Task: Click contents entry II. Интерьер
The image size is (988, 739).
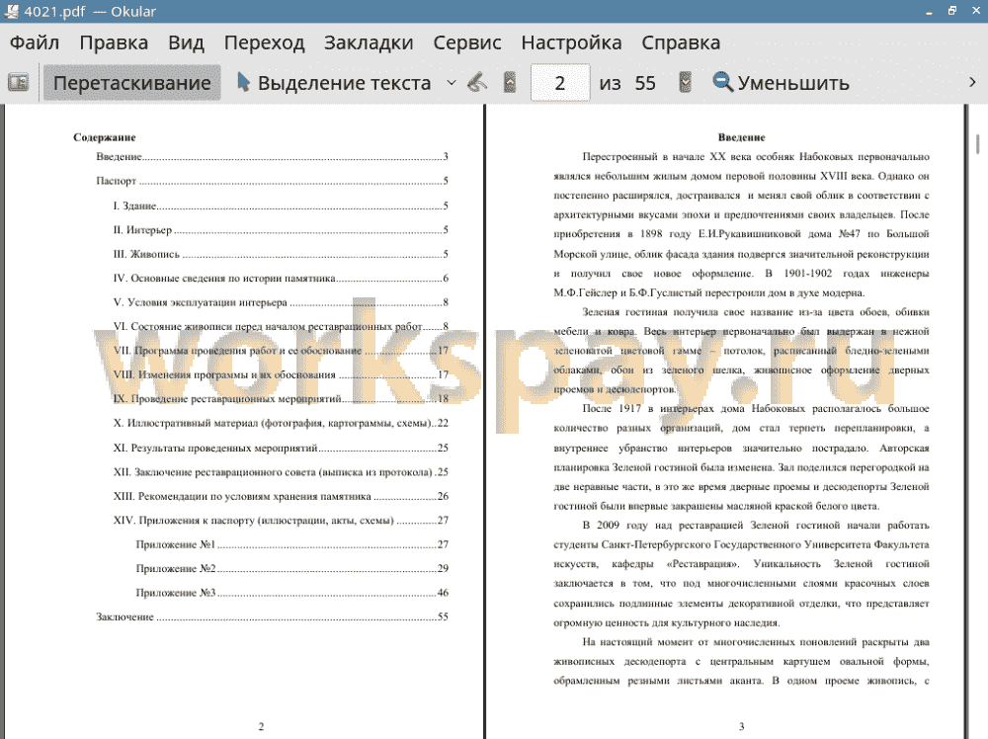Action: click(281, 230)
